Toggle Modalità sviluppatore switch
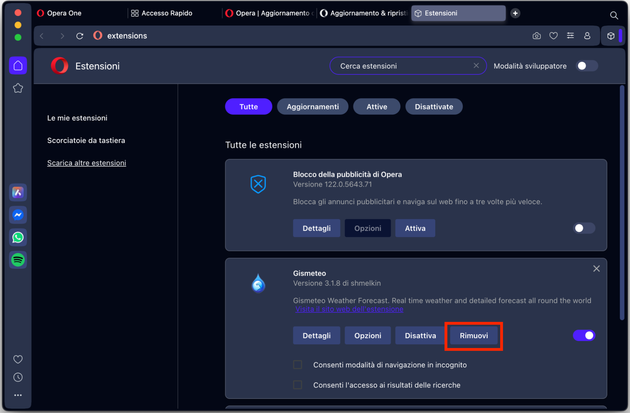 (x=587, y=66)
